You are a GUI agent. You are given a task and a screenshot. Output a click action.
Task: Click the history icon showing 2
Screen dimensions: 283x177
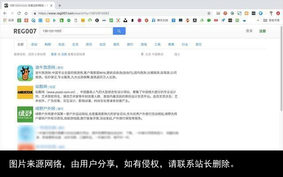click(x=177, y=54)
